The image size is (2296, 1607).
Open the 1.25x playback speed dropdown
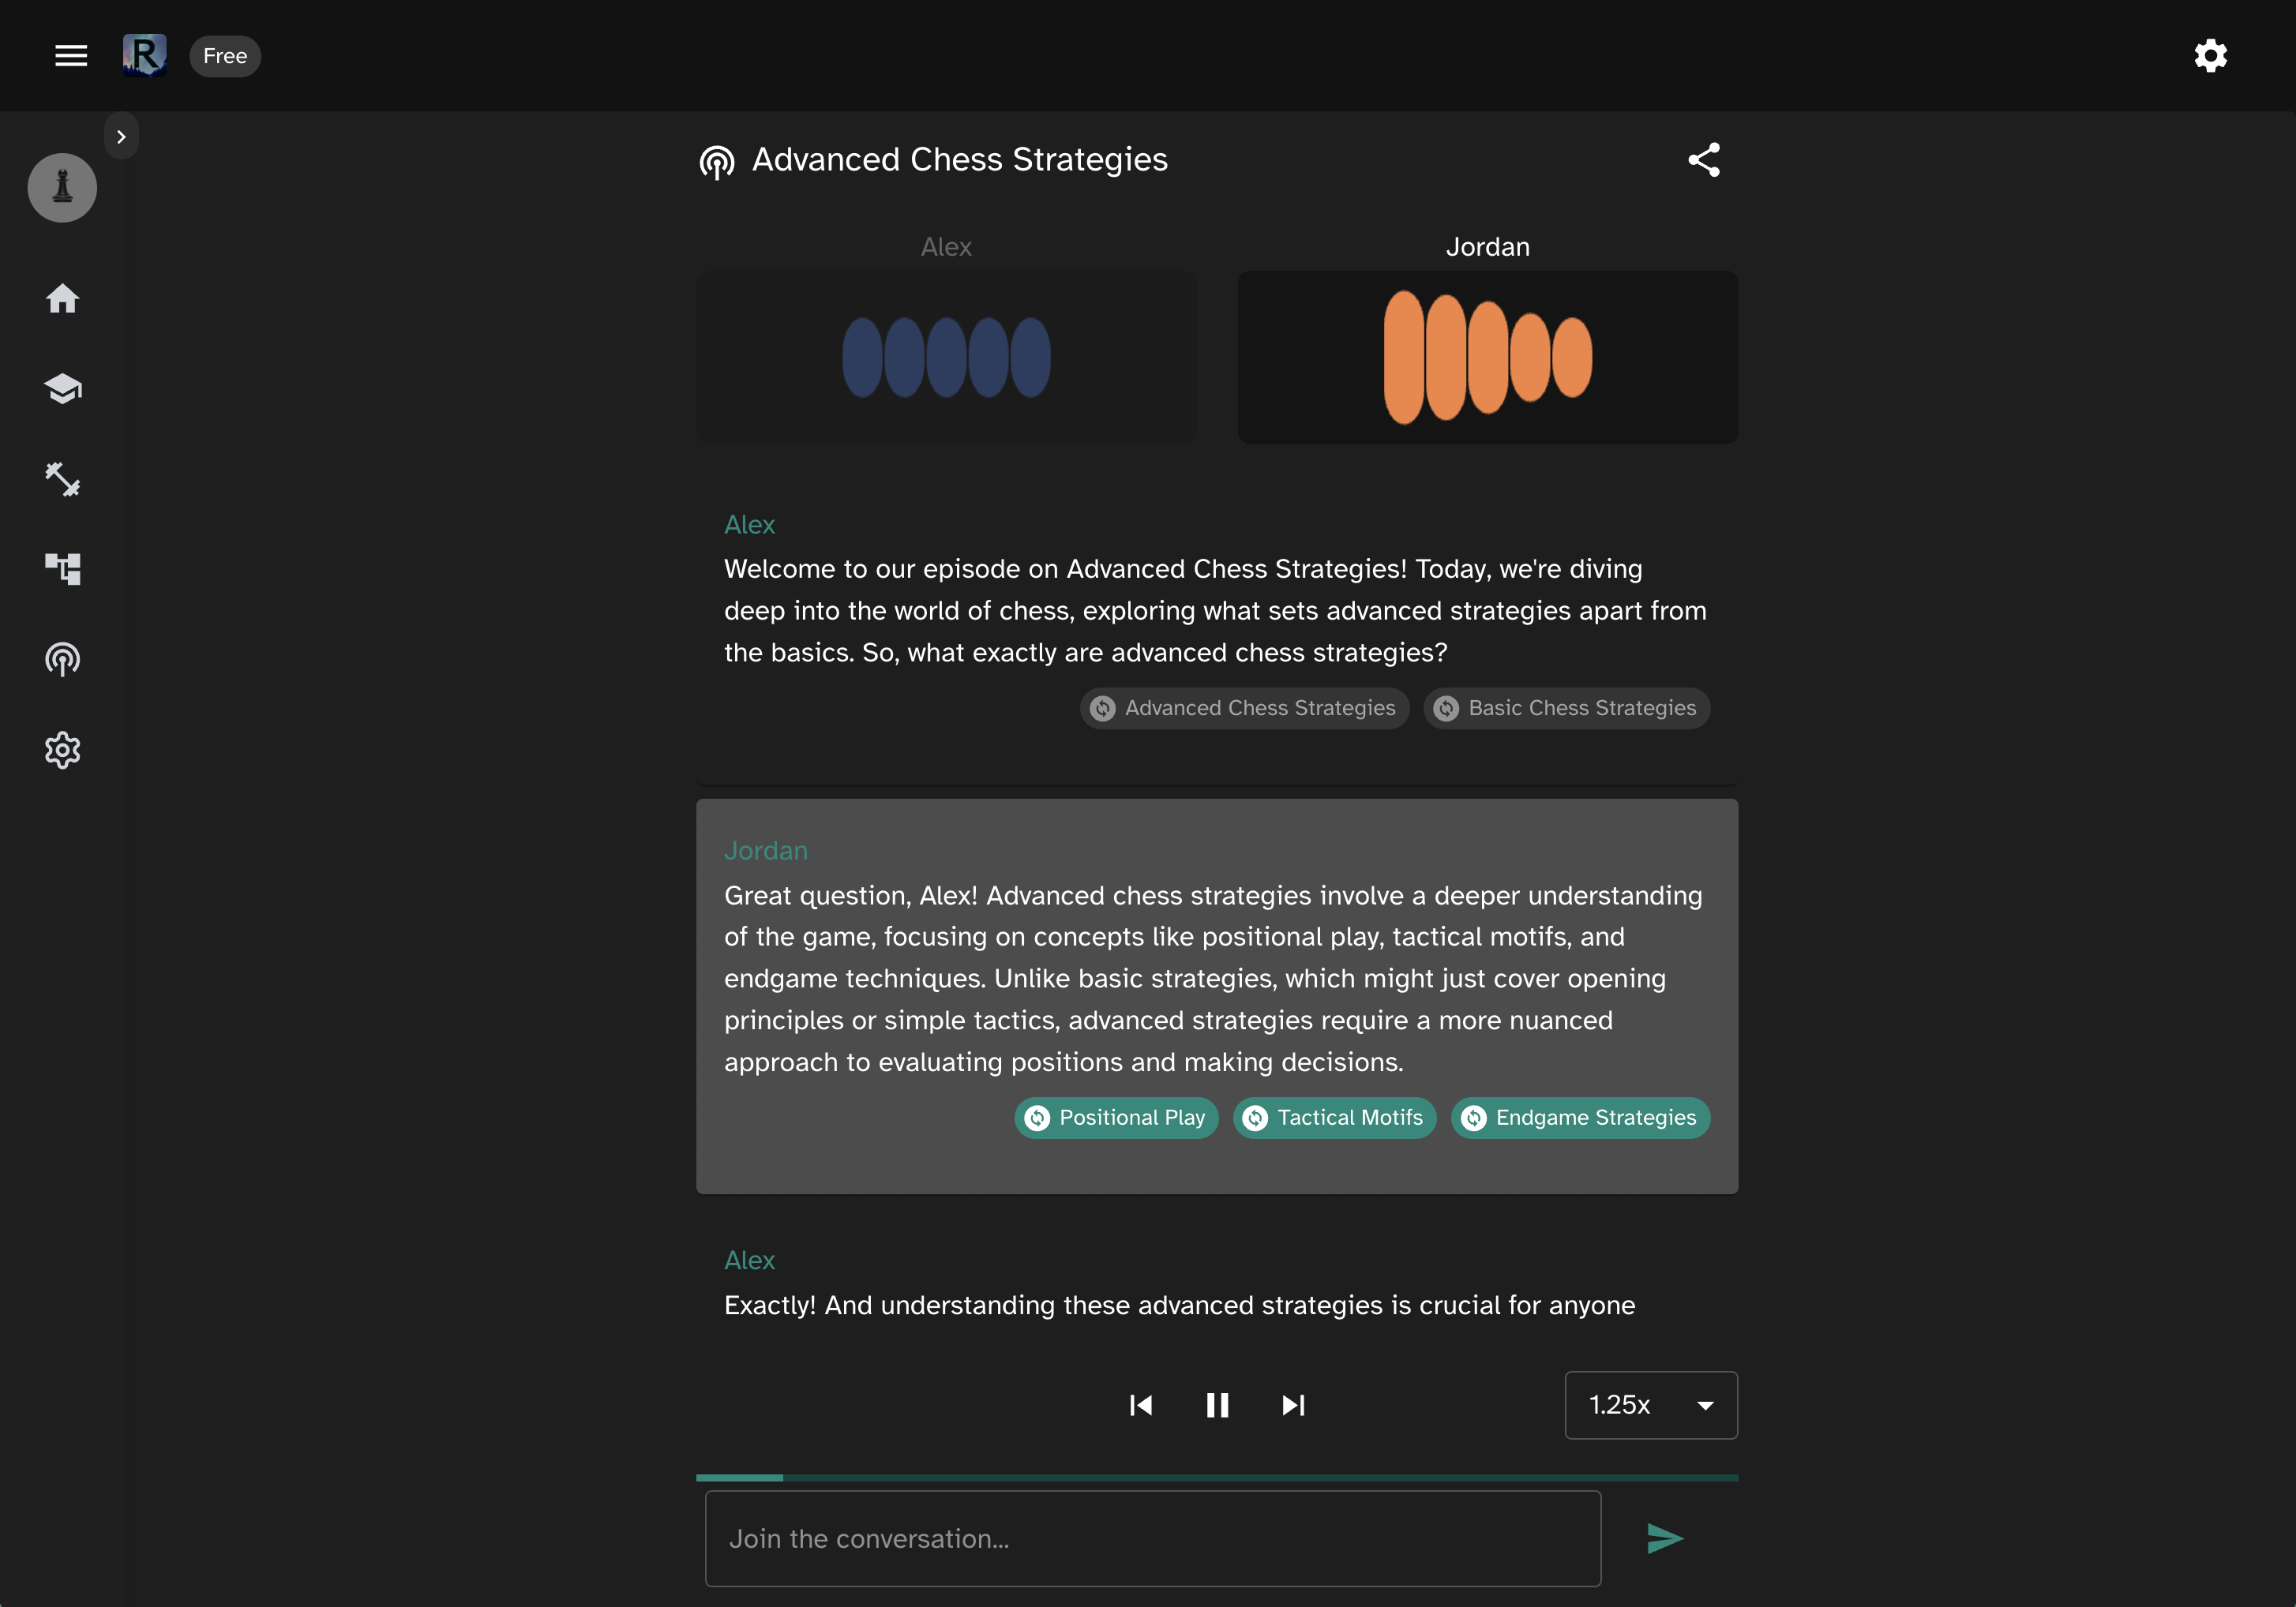(1650, 1404)
